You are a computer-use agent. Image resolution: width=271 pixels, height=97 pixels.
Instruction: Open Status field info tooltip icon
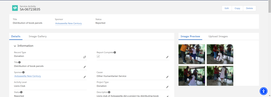click(21, 92)
